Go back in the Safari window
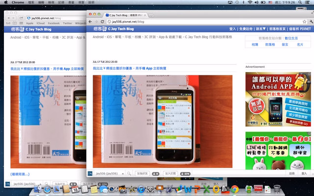The image size is (314, 196). click(8, 18)
